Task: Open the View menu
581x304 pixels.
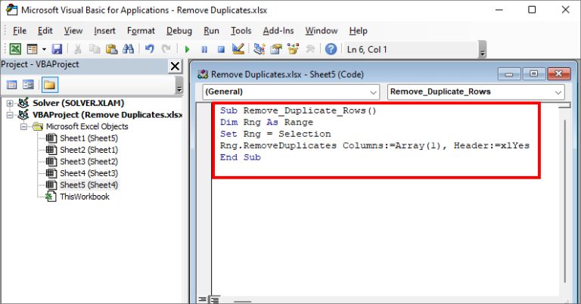Action: [73, 31]
